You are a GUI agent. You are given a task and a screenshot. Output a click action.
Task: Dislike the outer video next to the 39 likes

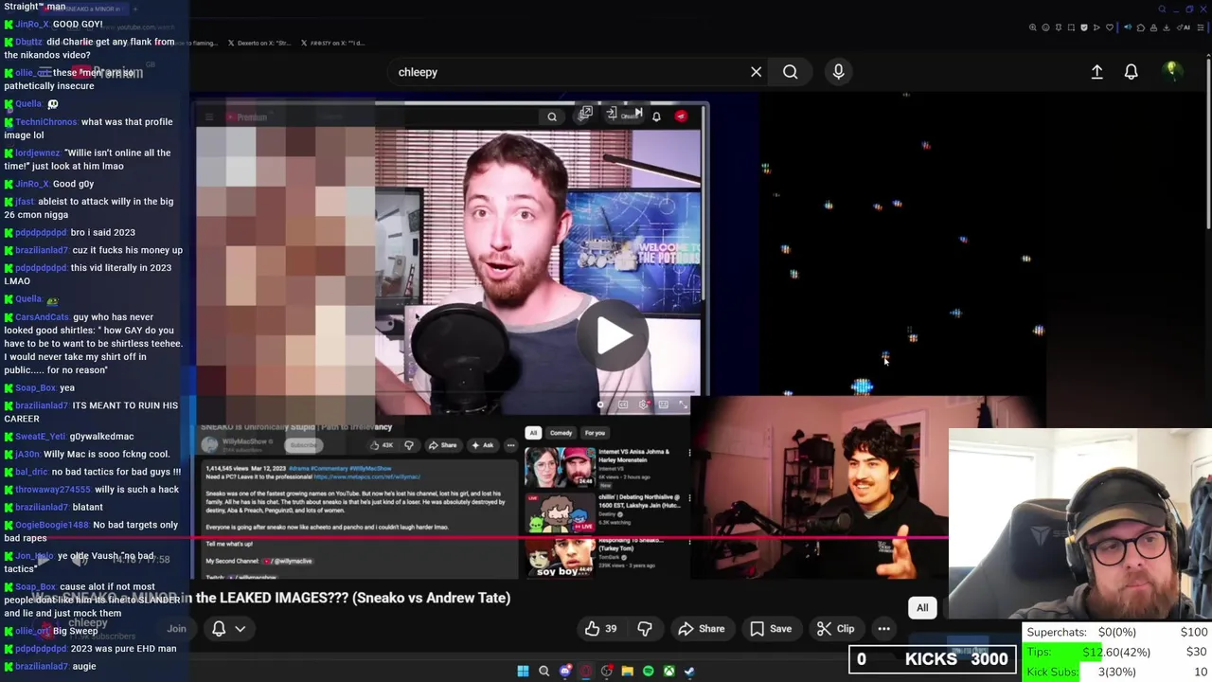click(645, 629)
